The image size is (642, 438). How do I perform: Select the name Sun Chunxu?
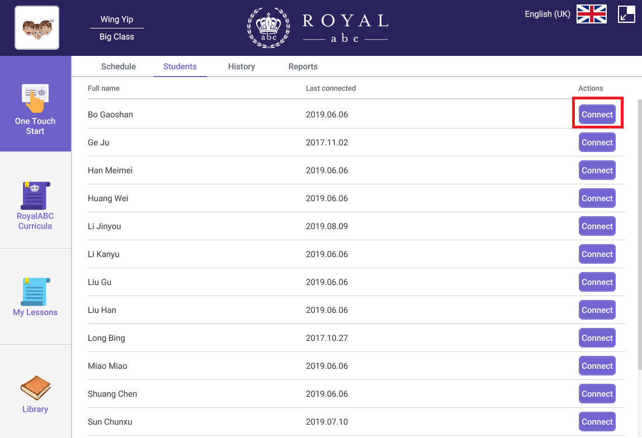[110, 422]
